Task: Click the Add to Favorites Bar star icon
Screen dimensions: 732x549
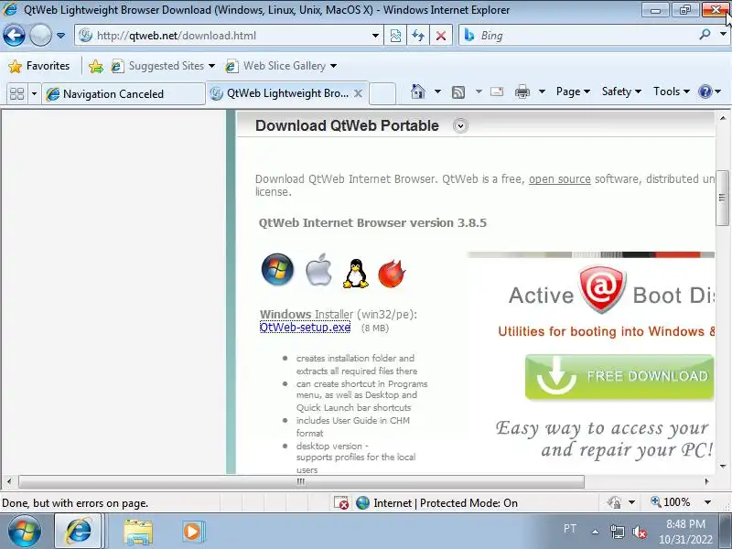Action: (96, 66)
